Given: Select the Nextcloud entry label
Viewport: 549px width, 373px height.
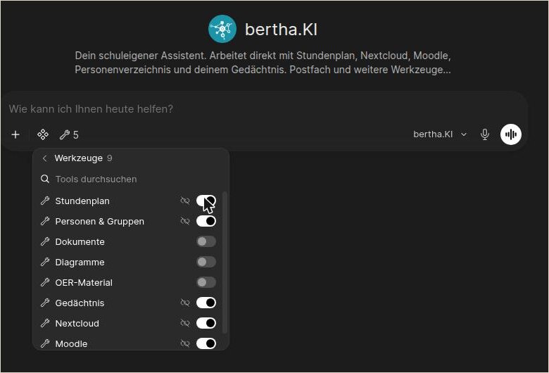Looking at the screenshot, I should [77, 323].
